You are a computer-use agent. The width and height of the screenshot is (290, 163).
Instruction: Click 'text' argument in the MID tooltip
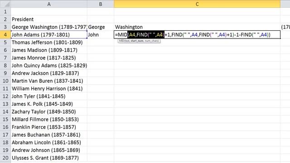(127, 41)
